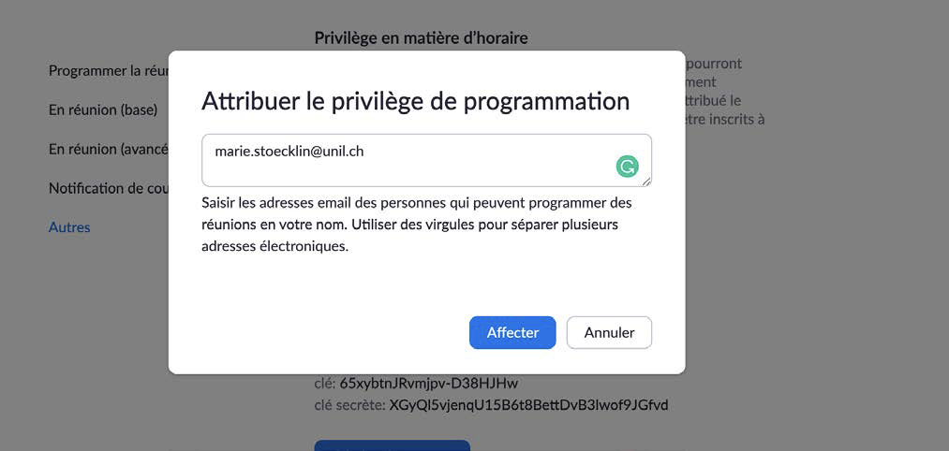949x451 pixels.
Task: Click the "clé:" label text
Action: click(325, 383)
